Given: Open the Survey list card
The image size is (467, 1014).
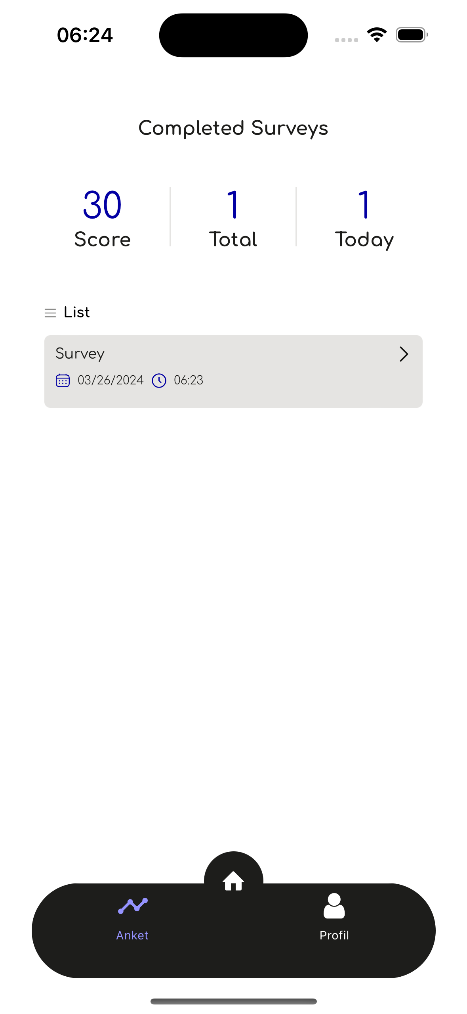Looking at the screenshot, I should (x=233, y=371).
